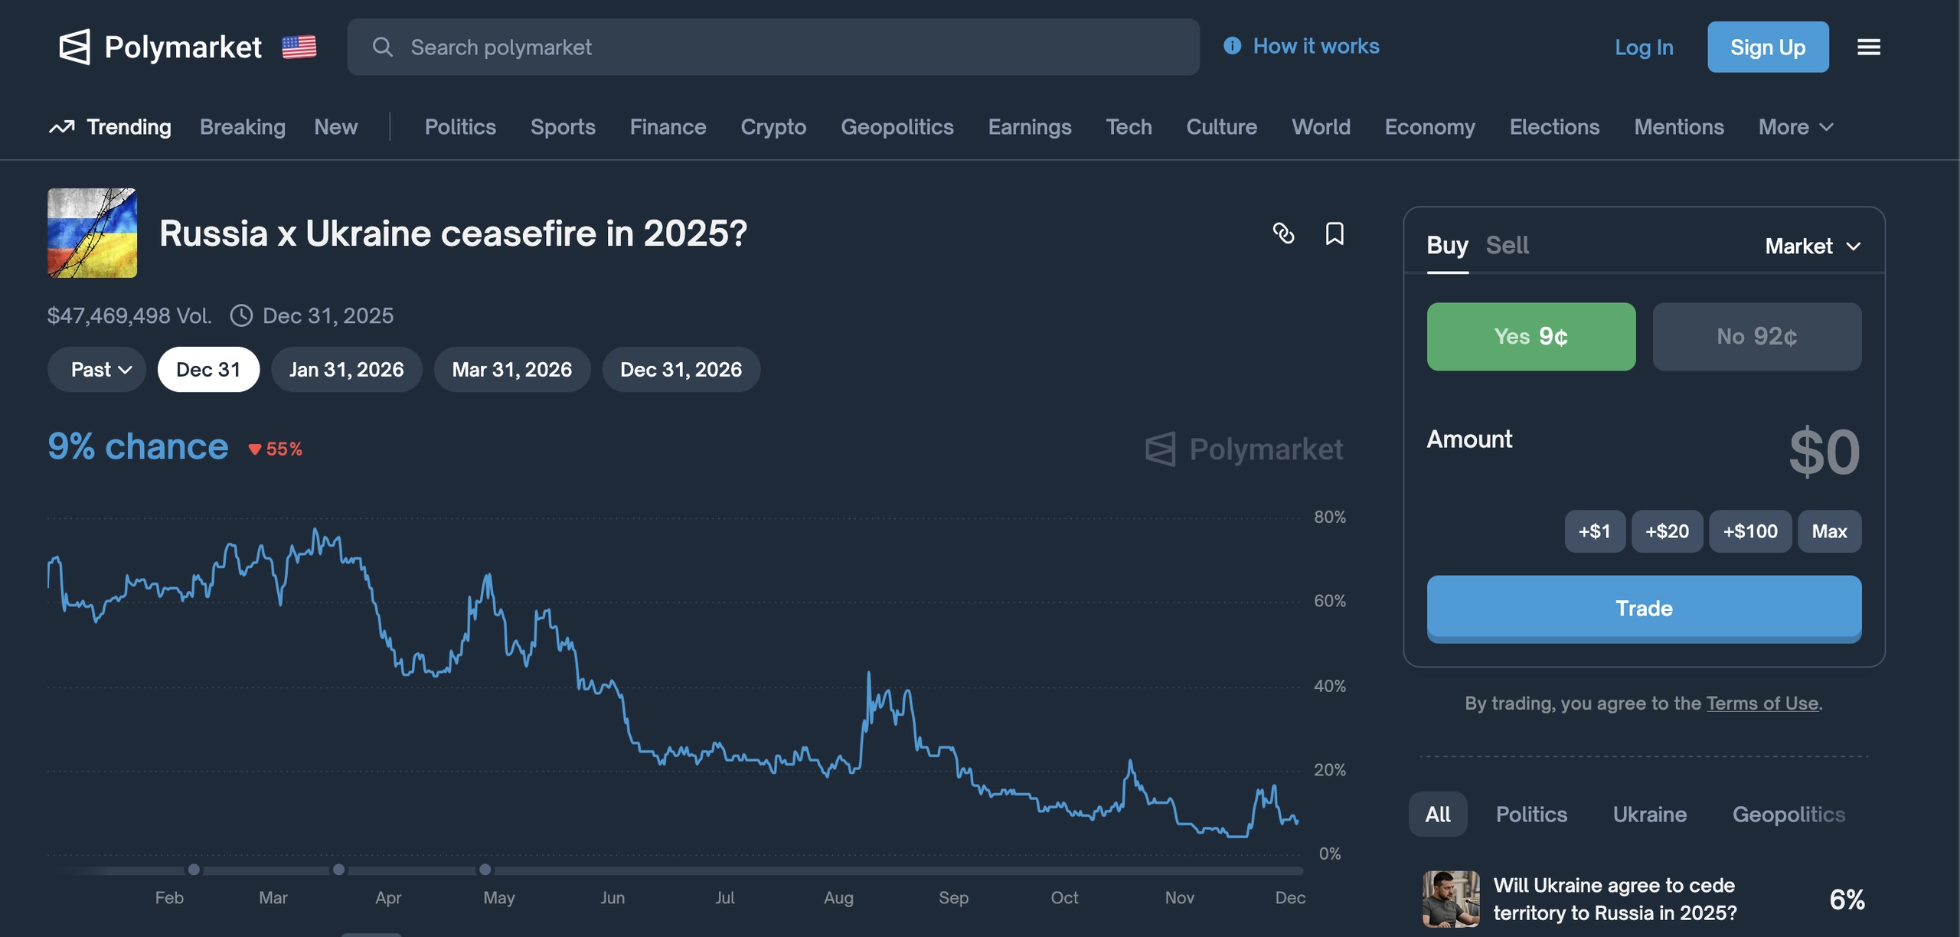Click the Trending arrow icon

(x=62, y=127)
